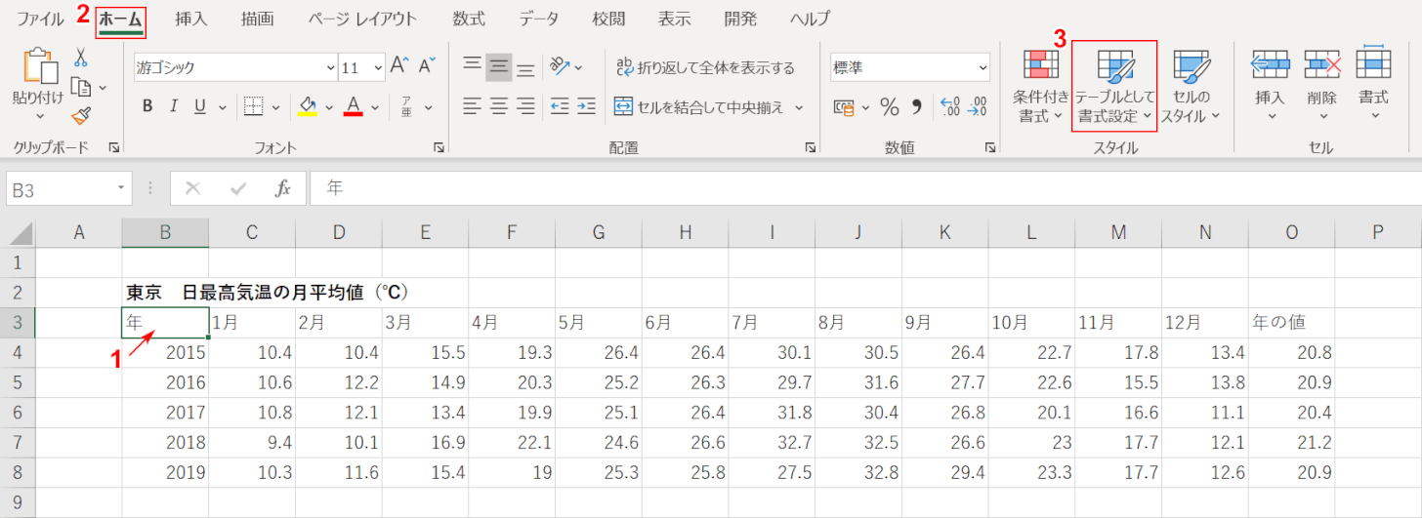
Task: Click the insert function fx icon
Action: [x=283, y=189]
